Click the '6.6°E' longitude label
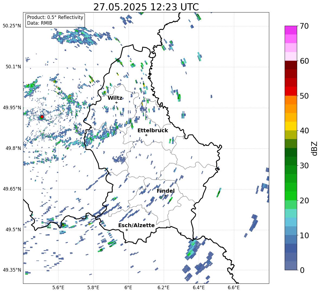Viewport: 321px width, 293px height. [x=234, y=288]
